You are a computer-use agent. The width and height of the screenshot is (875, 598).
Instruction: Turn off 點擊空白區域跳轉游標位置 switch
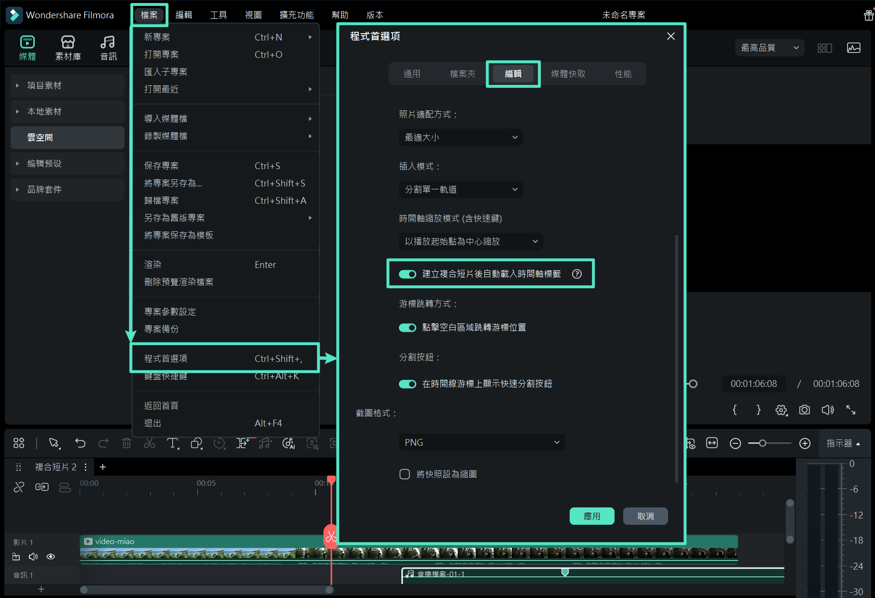(x=408, y=327)
